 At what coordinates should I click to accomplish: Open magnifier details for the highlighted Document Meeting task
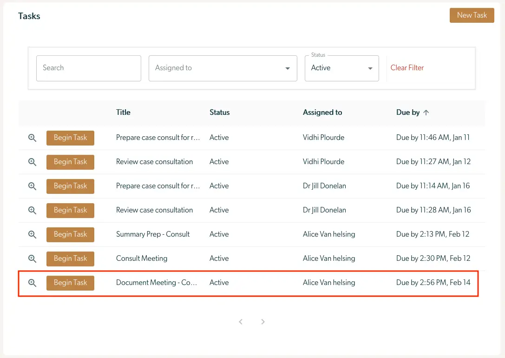pos(32,283)
